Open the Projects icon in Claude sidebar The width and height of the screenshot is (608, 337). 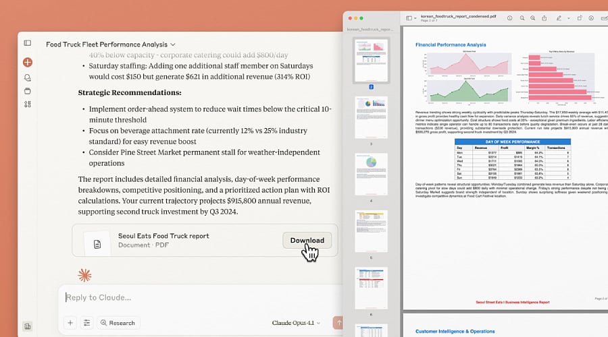pyautogui.click(x=28, y=91)
